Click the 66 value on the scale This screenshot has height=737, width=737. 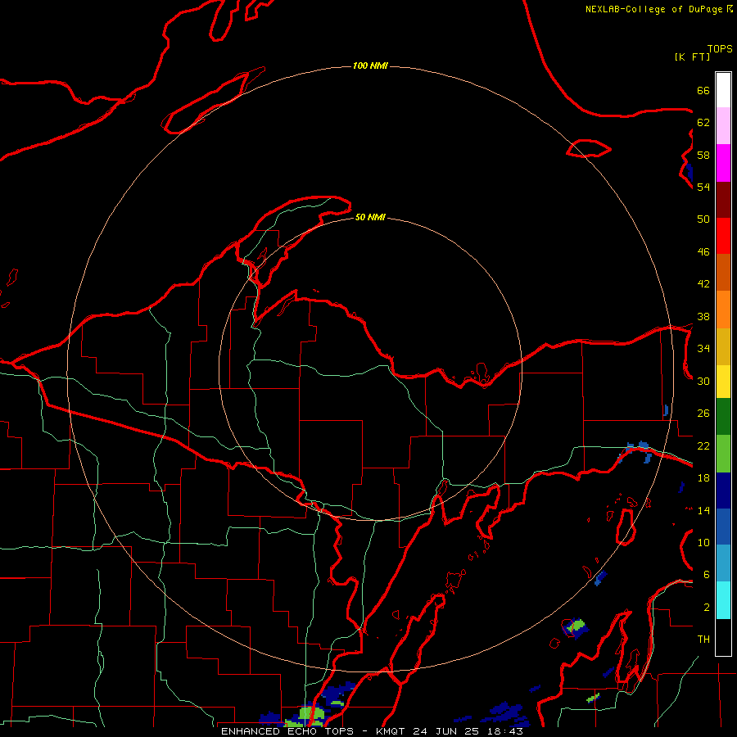pos(703,91)
